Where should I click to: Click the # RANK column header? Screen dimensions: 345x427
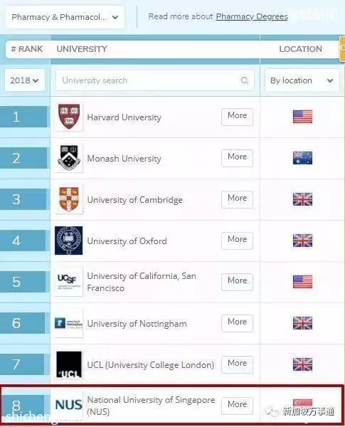[27, 49]
